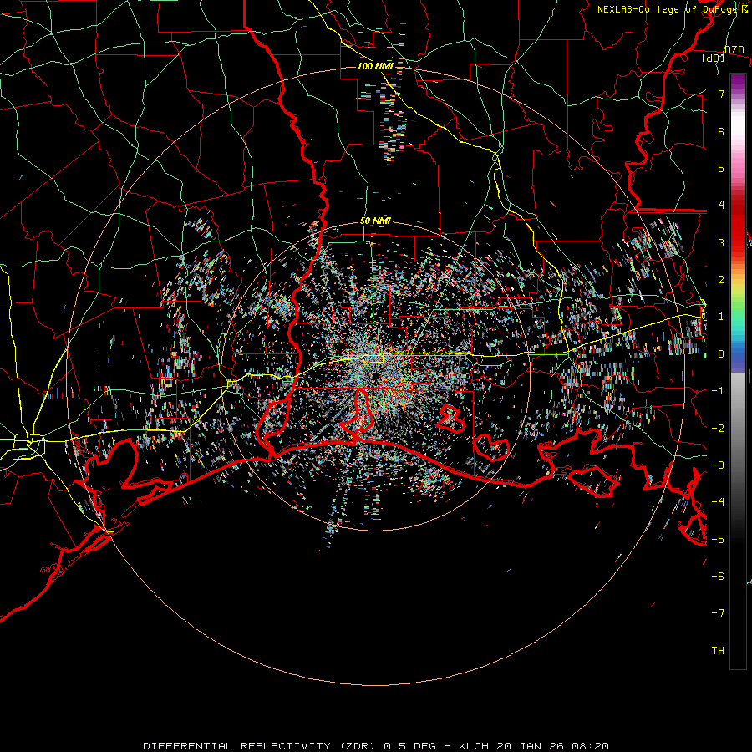Click the [dB] units label

(714, 58)
